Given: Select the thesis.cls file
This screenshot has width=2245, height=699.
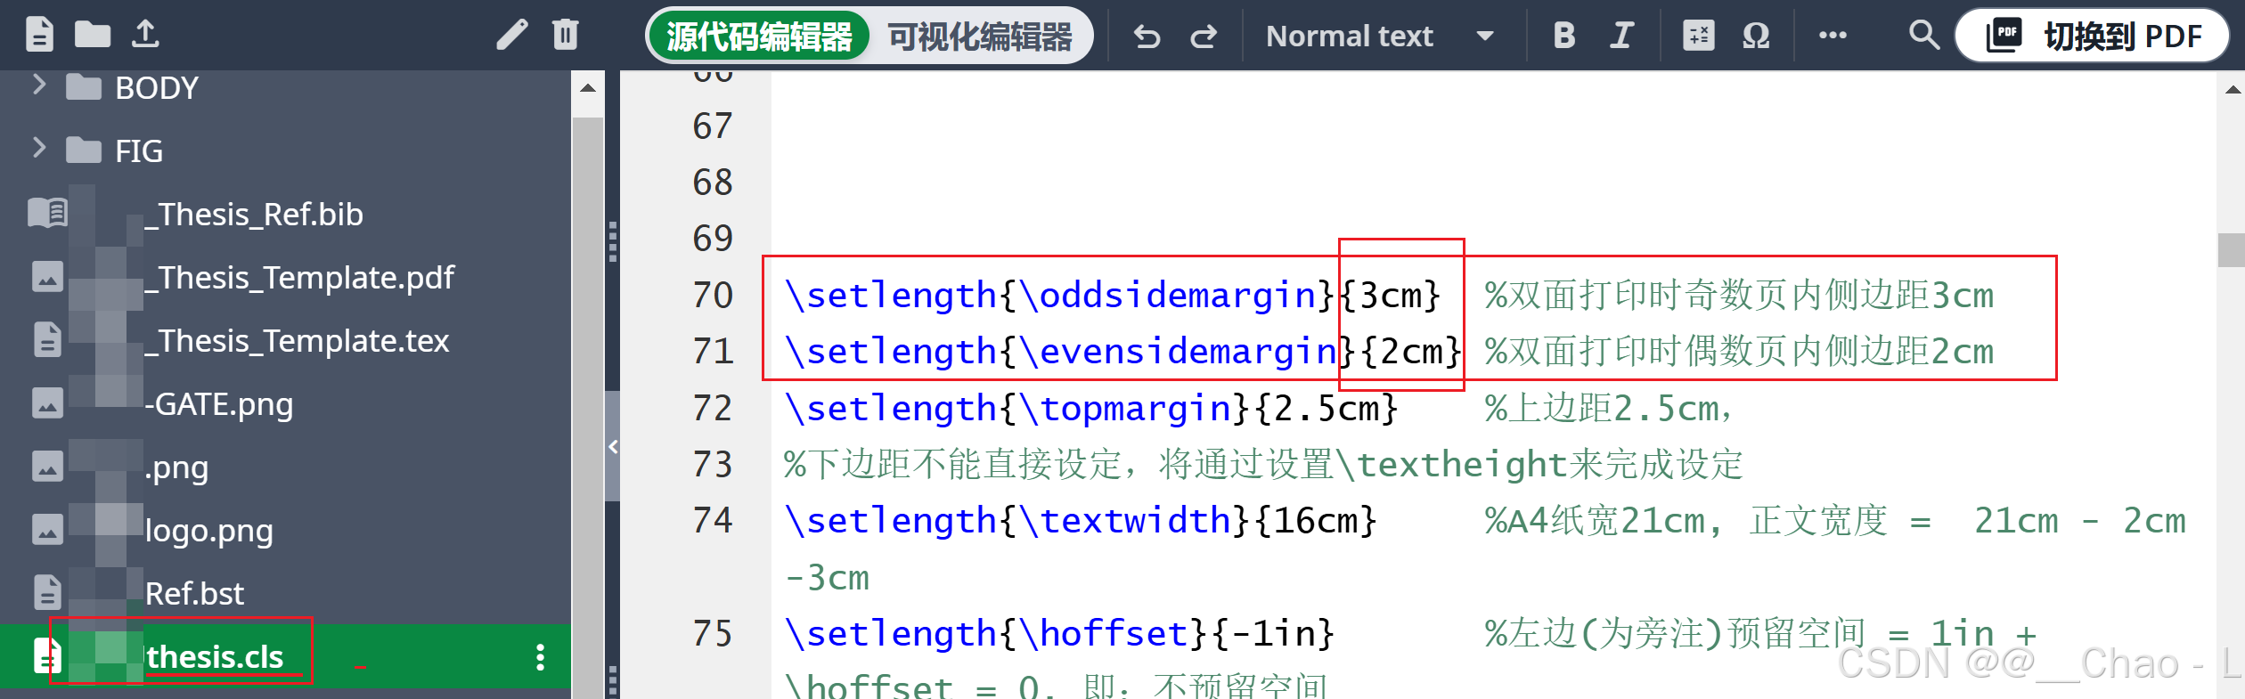Looking at the screenshot, I should [x=285, y=656].
